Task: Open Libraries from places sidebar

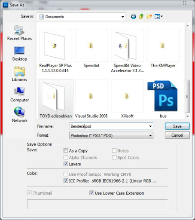Action: coord(19,74)
